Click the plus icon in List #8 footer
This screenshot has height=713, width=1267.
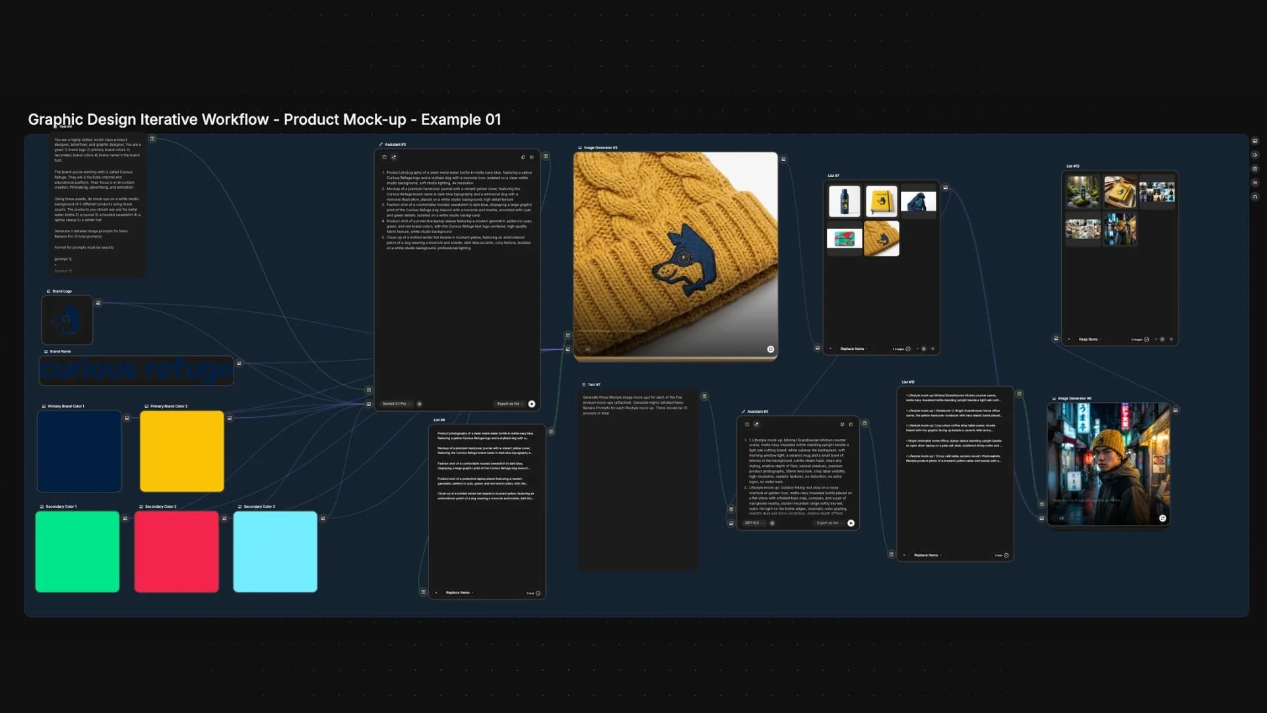(436, 593)
